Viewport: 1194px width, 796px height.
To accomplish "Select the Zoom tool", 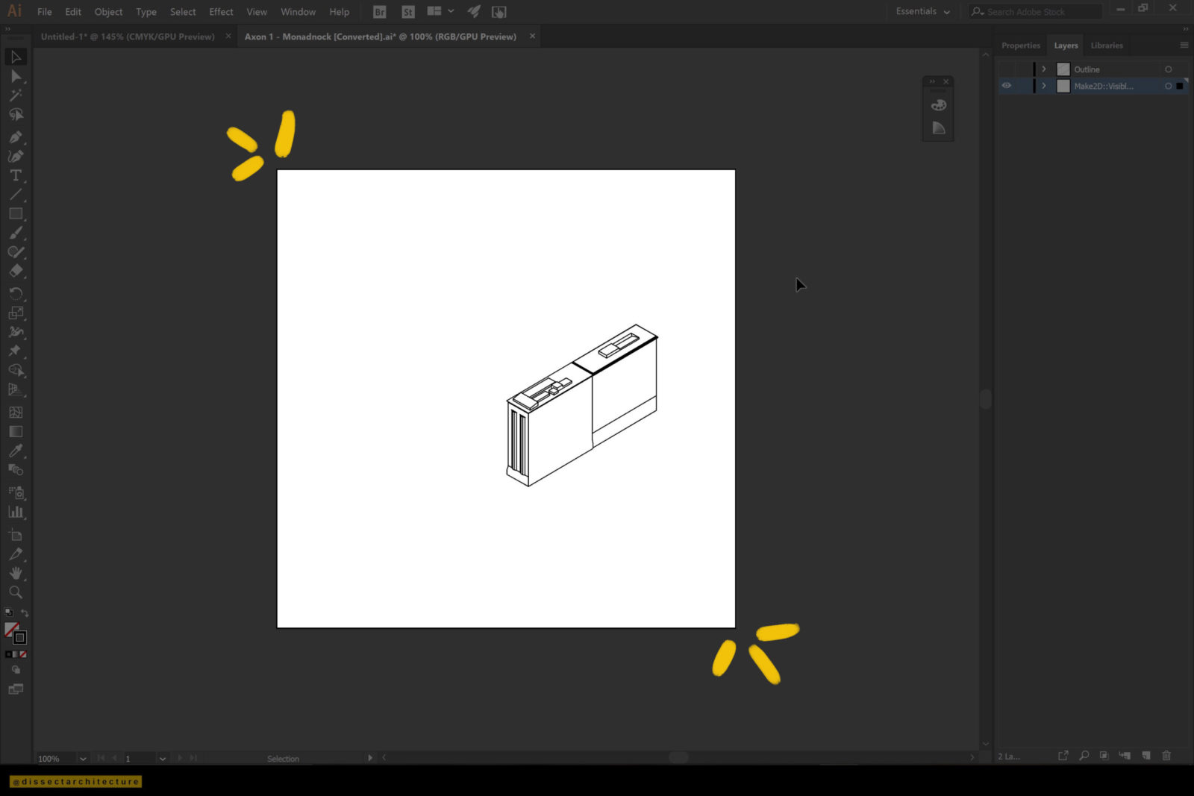I will pos(16,592).
